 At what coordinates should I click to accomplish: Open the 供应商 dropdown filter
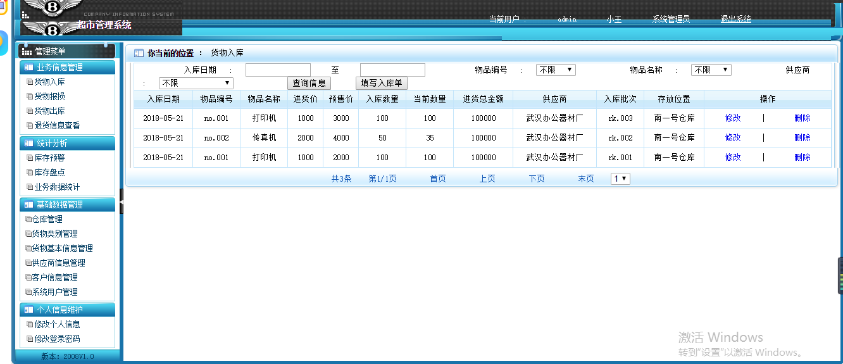(196, 84)
